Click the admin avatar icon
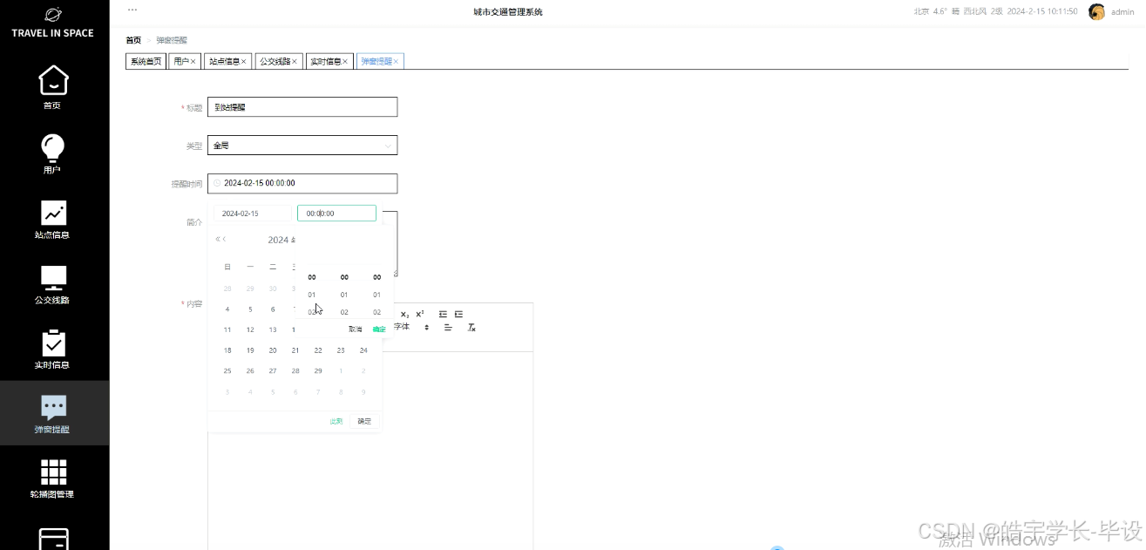1146x550 pixels. (1097, 12)
